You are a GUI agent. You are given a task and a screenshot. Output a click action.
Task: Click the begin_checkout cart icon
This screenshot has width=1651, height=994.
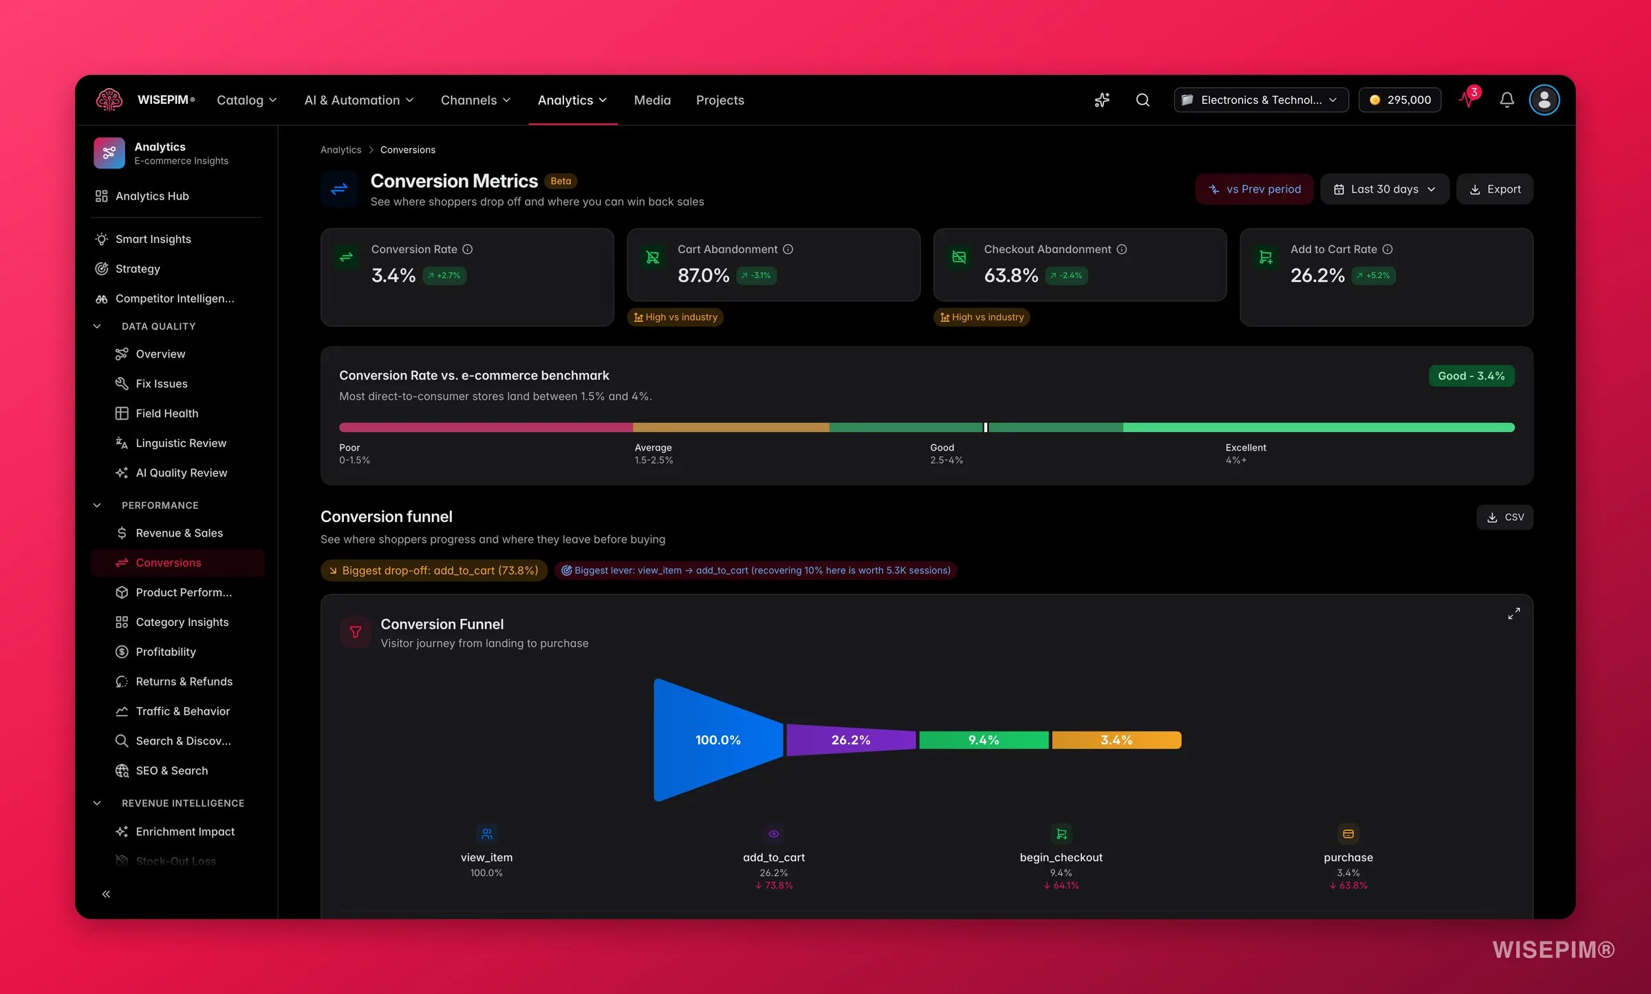coord(1061,834)
